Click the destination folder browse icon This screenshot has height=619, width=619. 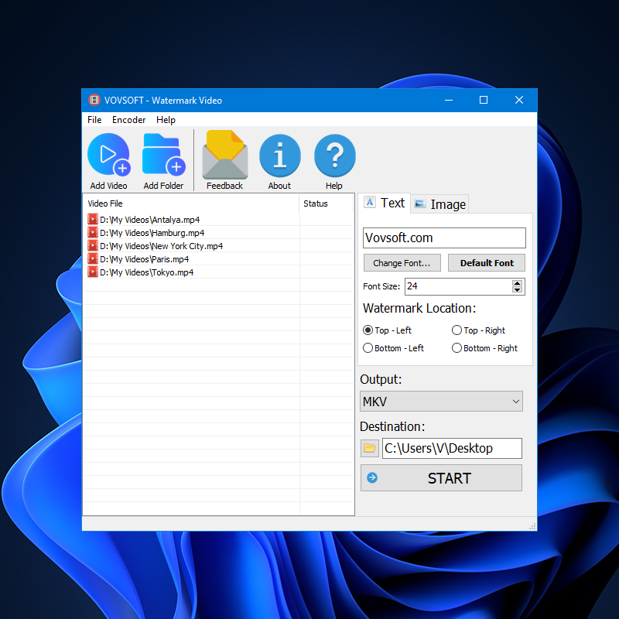[370, 448]
